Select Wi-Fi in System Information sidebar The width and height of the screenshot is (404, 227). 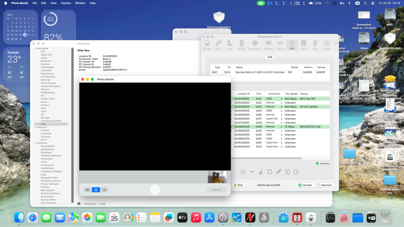pyautogui.click(x=44, y=140)
